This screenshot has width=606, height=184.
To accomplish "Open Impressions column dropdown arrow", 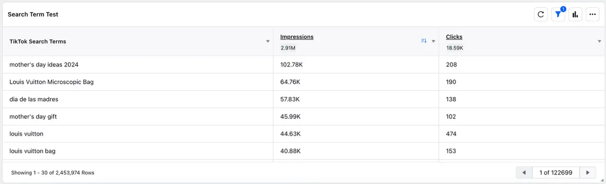I will coord(433,42).
